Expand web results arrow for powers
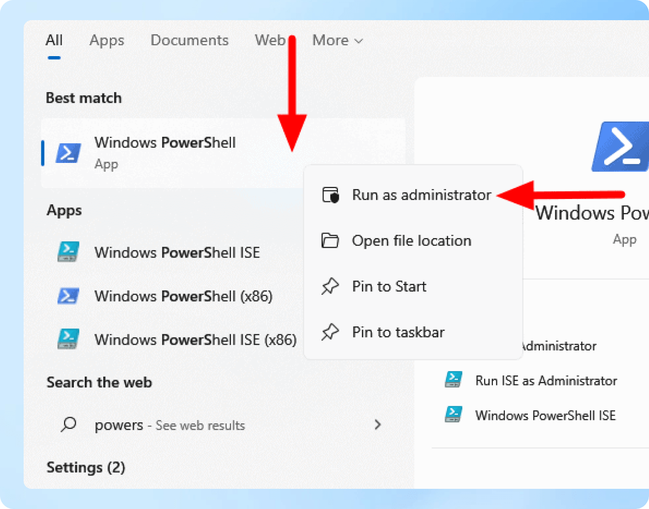This screenshot has height=509, width=649. pos(378,424)
